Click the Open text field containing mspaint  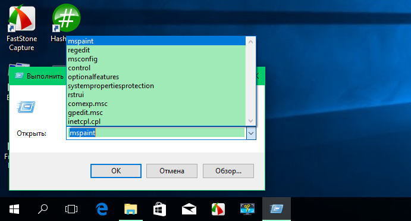[x=156, y=133]
